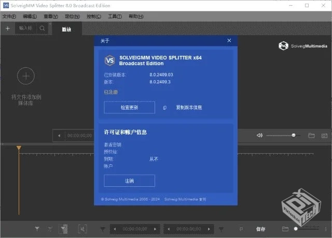The image size is (332, 238).
Task: Open the 文件(F) menu
Action: pyautogui.click(x=9, y=16)
